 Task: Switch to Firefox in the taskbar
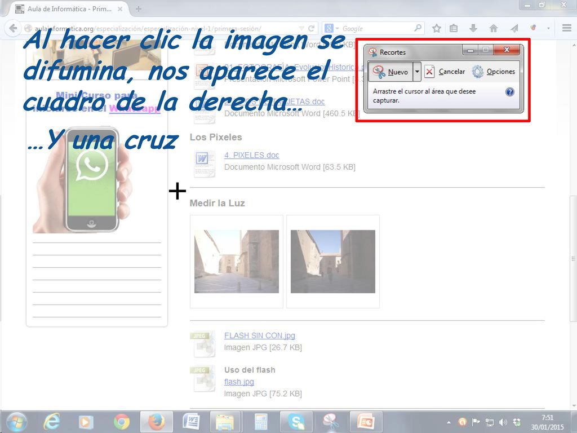156,422
